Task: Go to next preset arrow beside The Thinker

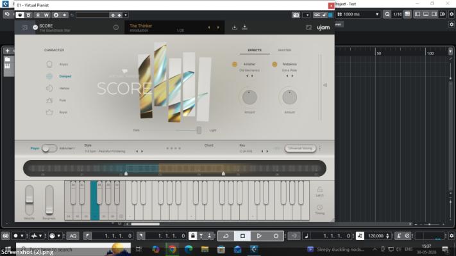Action: (218, 28)
